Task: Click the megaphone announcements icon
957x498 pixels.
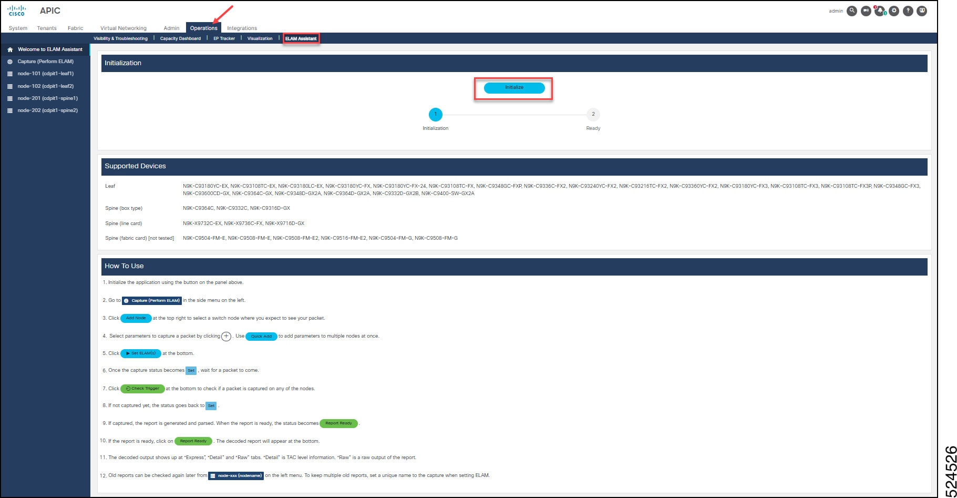Action: (866, 11)
